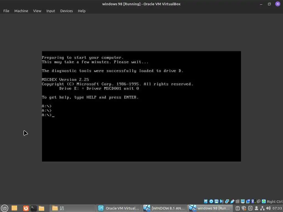
Task: Open the Input menu
Action: [x=51, y=11]
